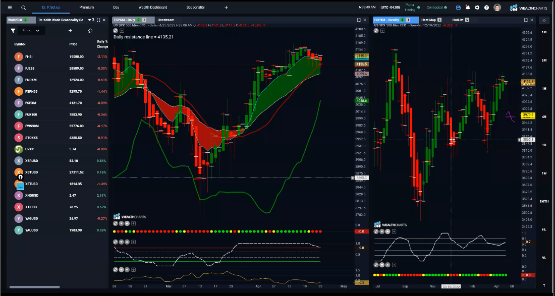Image resolution: width=555 pixels, height=296 pixels.
Task: Select the XBTUSD row in the watchlist
Action: tap(58, 172)
